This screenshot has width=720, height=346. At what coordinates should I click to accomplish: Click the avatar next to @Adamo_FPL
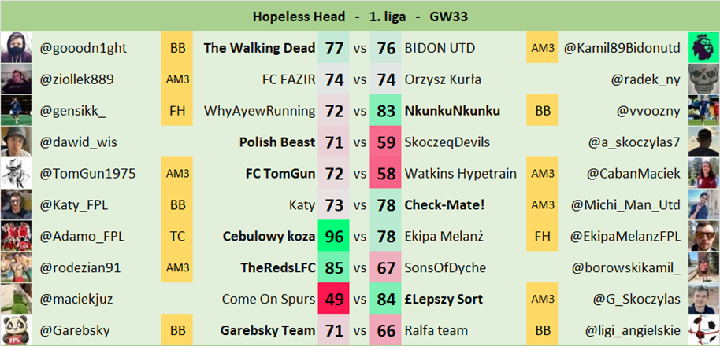[x=16, y=236]
